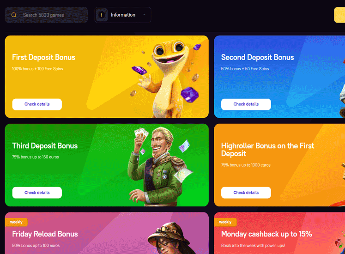
Task: Click the weekly tag on Friday Reload
Action: [16, 222]
